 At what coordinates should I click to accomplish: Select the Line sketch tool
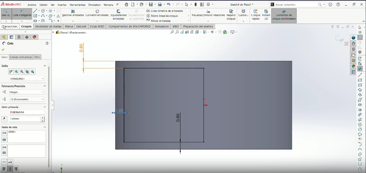(35, 11)
